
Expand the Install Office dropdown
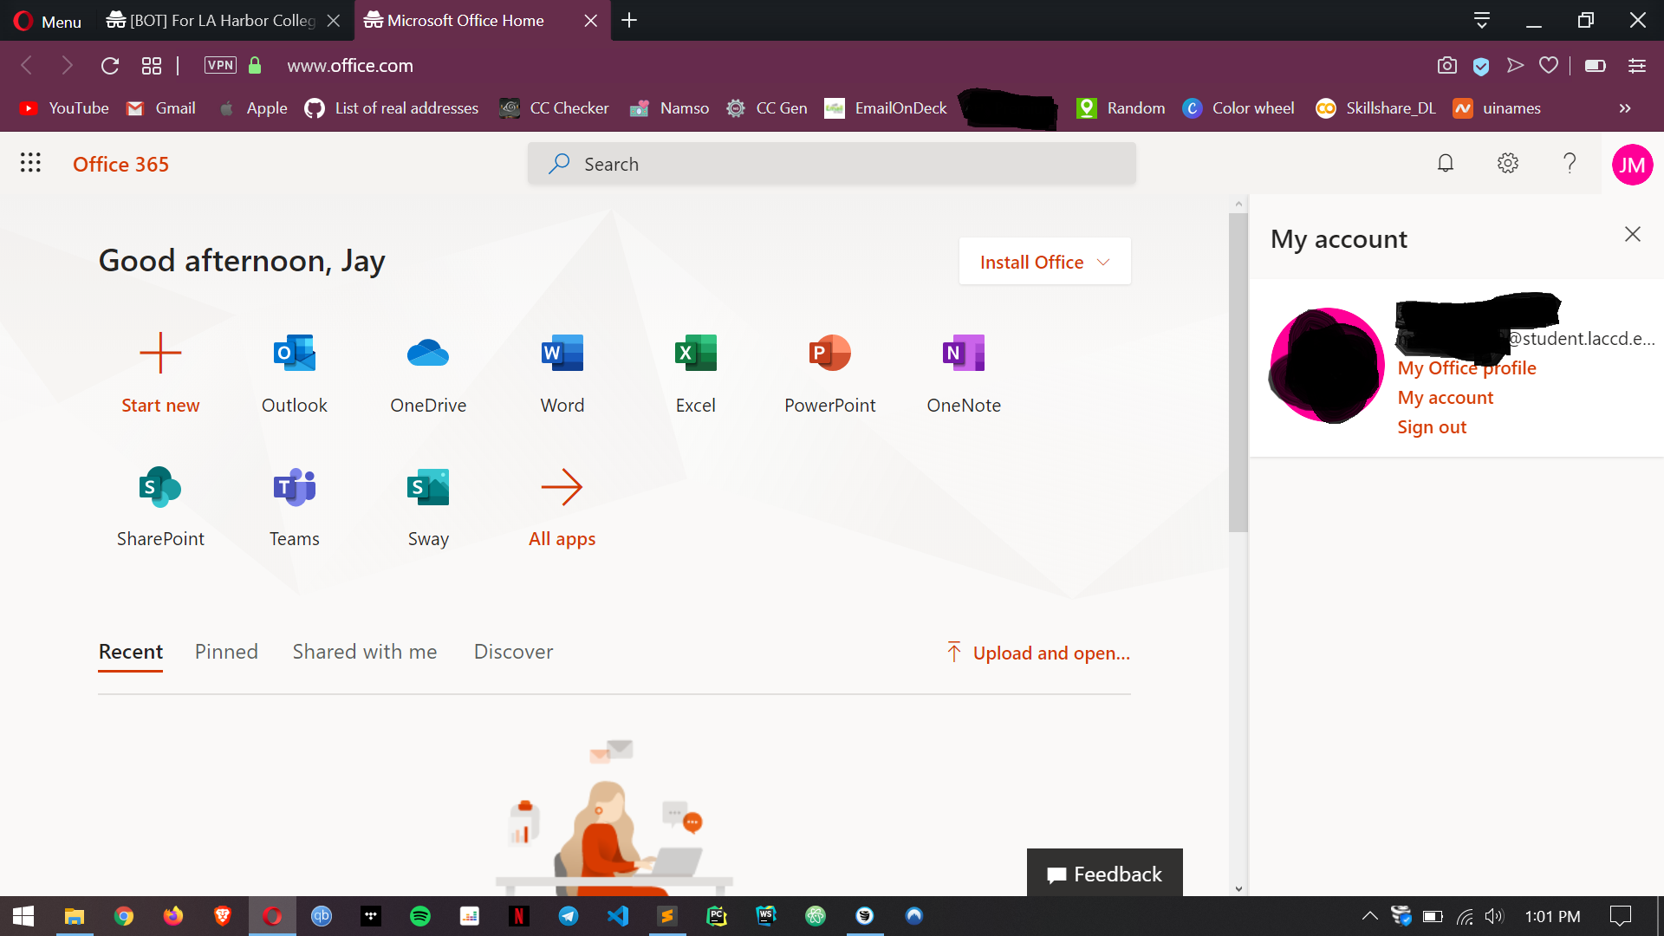click(x=1044, y=262)
